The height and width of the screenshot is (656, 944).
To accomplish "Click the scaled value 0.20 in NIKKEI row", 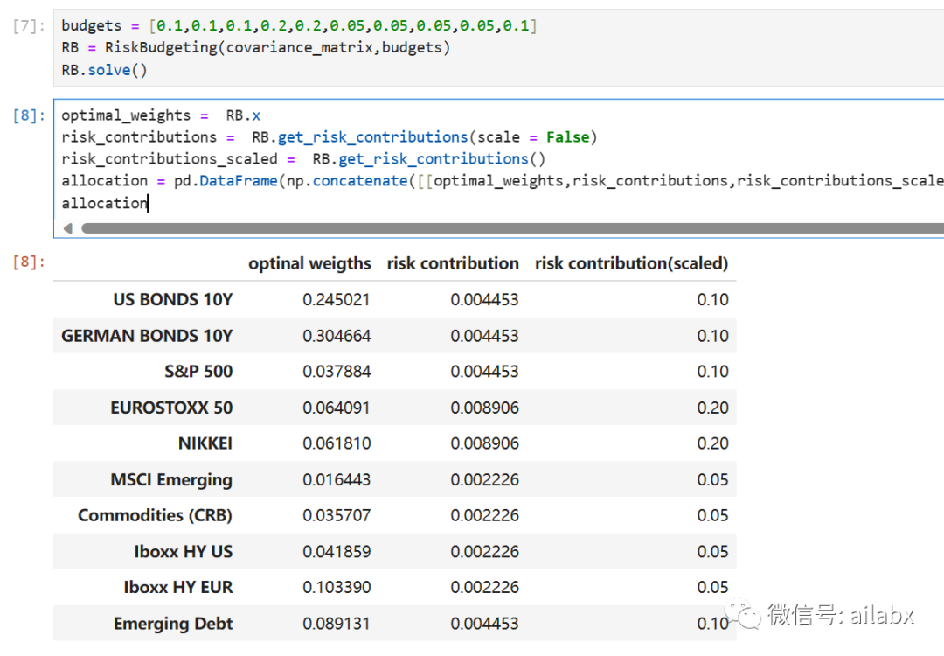I will click(x=713, y=443).
